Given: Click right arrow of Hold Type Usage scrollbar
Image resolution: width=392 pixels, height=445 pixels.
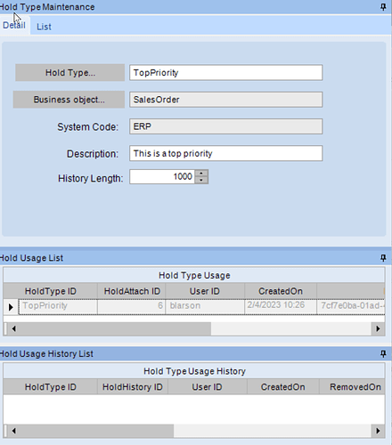Looking at the screenshot, I should [378, 328].
